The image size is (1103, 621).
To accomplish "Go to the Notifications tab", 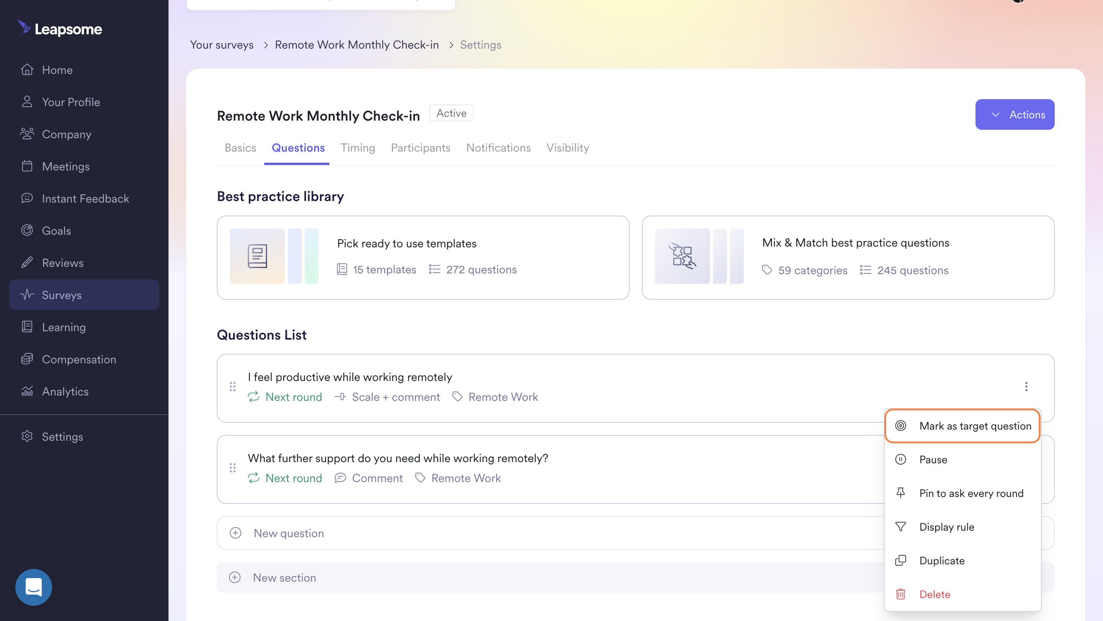I will (498, 148).
